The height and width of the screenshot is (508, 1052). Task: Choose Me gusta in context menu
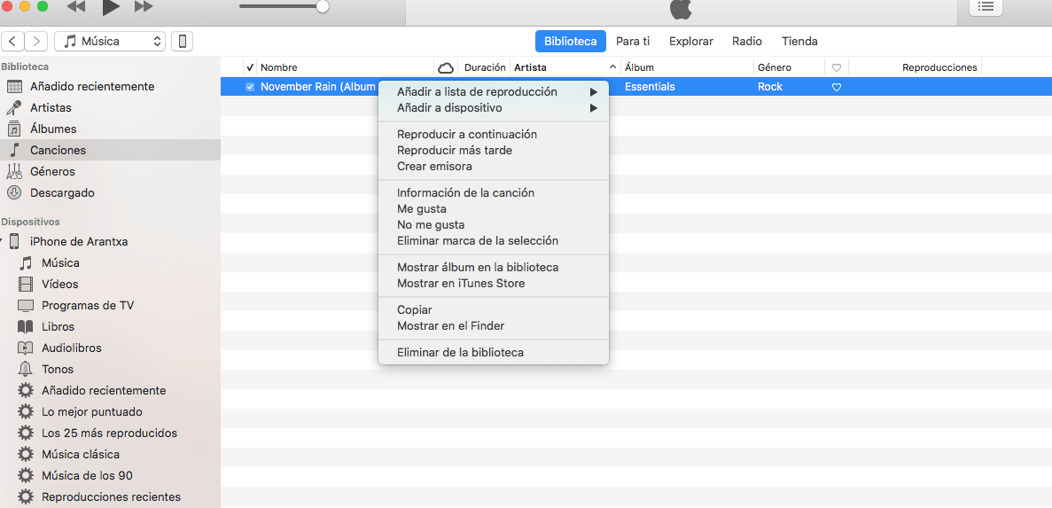[x=494, y=208]
